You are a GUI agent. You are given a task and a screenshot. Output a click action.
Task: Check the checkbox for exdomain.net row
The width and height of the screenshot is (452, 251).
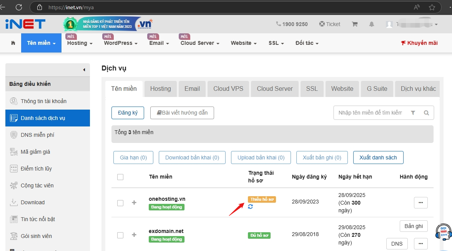pos(120,235)
